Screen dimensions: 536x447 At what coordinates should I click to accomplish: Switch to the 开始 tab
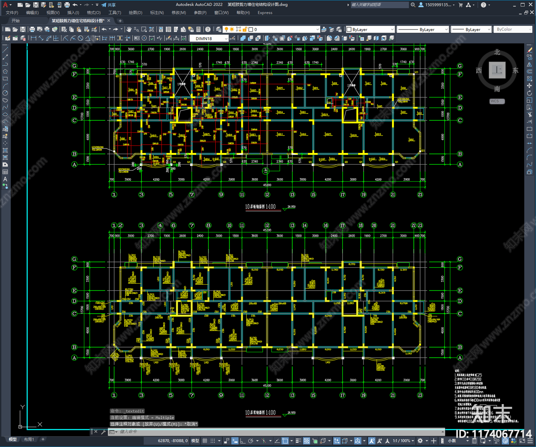click(x=15, y=21)
